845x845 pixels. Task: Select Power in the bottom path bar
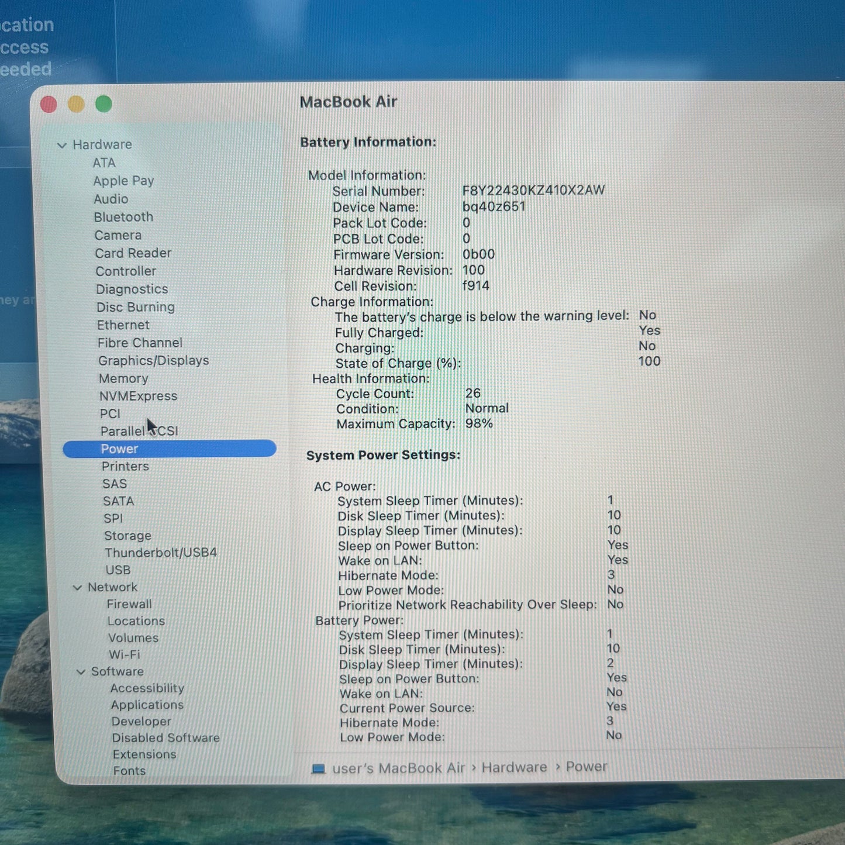[x=587, y=767]
